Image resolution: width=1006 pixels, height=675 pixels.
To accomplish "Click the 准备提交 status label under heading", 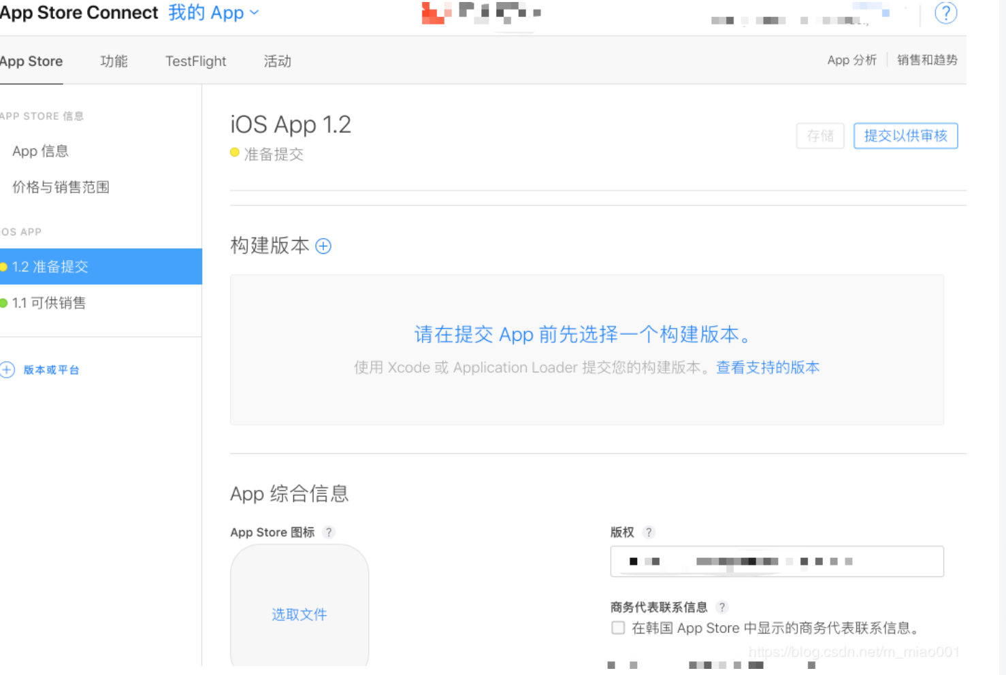I will pyautogui.click(x=274, y=154).
